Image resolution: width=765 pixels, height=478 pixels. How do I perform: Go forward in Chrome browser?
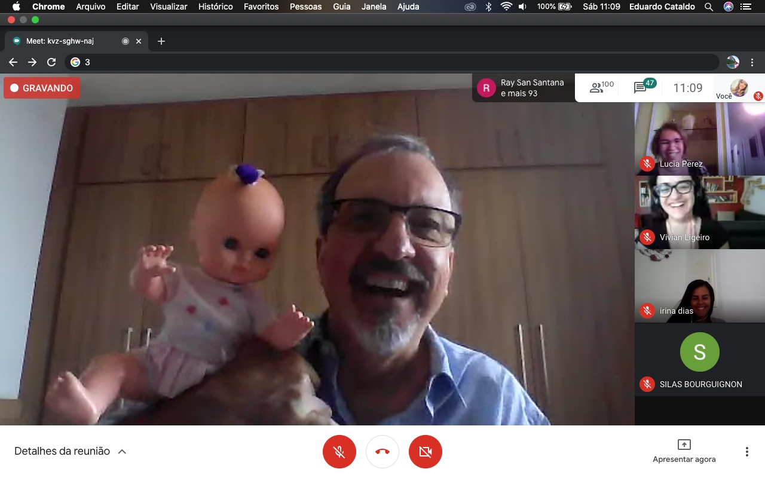click(32, 62)
